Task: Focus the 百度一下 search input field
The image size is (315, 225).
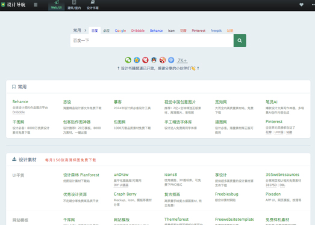Action: coord(152,40)
